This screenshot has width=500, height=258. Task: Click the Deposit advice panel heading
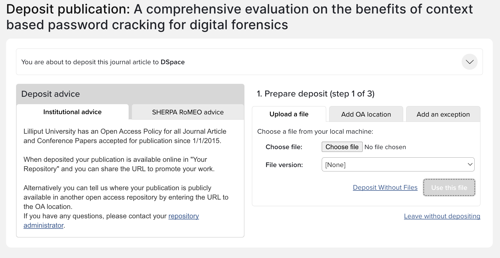[50, 94]
